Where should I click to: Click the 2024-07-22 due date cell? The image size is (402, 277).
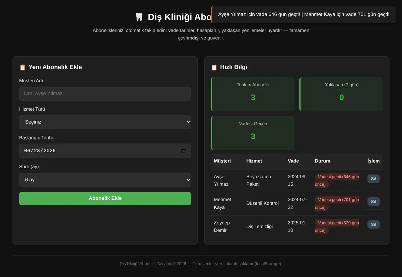297,203
